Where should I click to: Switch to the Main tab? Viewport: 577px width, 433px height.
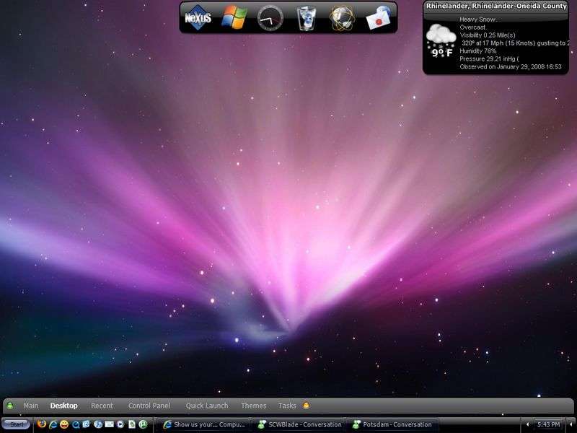coord(31,406)
